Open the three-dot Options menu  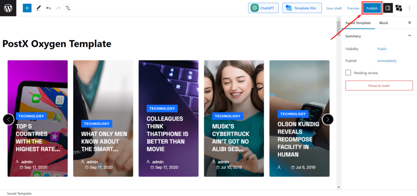(410, 8)
